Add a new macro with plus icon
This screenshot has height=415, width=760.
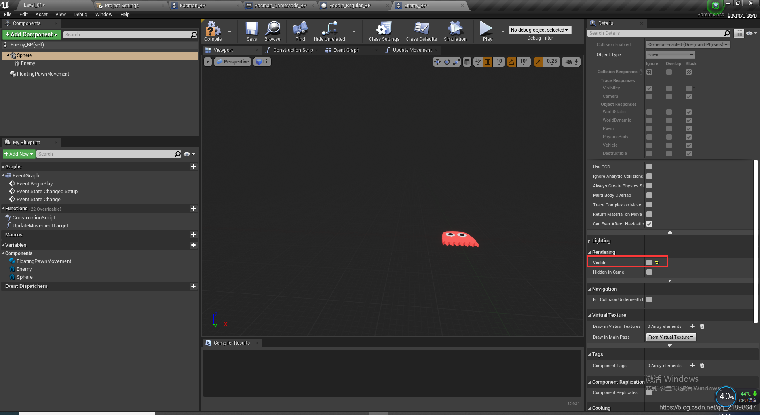pyautogui.click(x=193, y=235)
